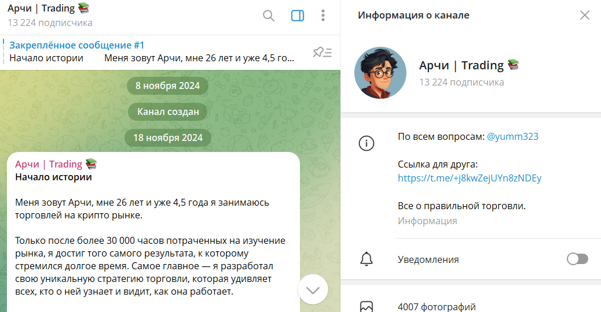Open the "4007 фотографий" media section
The image size is (601, 312).
pos(437,307)
